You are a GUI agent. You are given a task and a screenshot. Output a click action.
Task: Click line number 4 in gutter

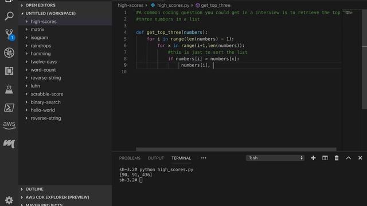[125, 32]
